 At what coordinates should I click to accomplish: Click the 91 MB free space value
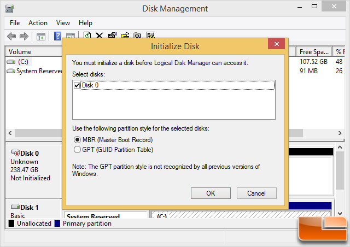pyautogui.click(x=308, y=71)
